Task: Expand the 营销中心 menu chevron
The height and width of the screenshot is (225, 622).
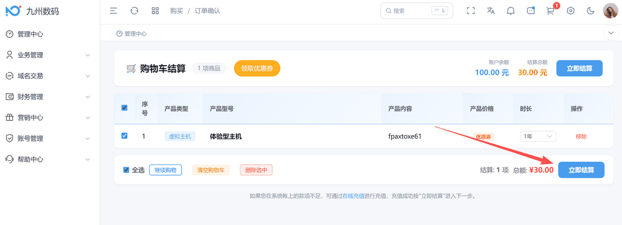Action: pyautogui.click(x=88, y=117)
